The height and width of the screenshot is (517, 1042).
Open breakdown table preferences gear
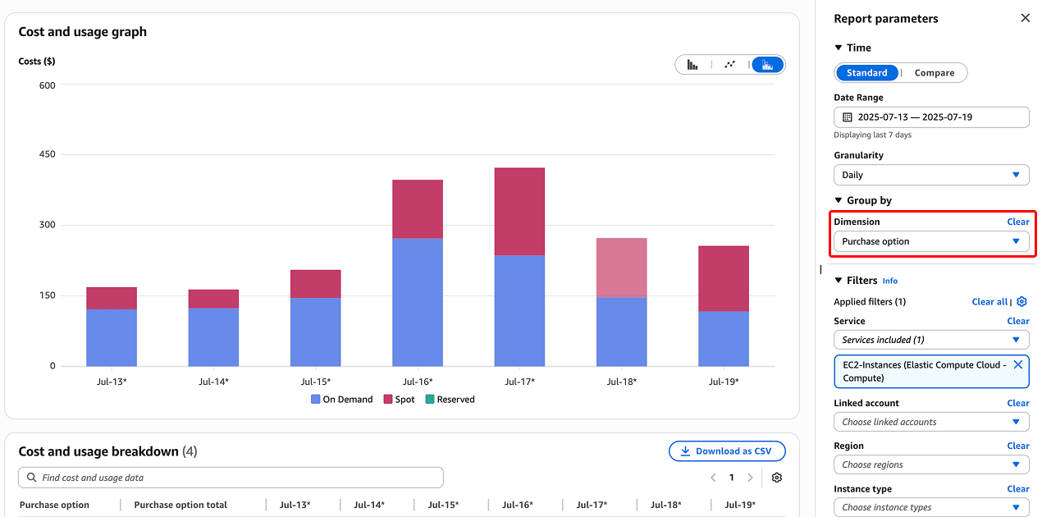pos(777,478)
